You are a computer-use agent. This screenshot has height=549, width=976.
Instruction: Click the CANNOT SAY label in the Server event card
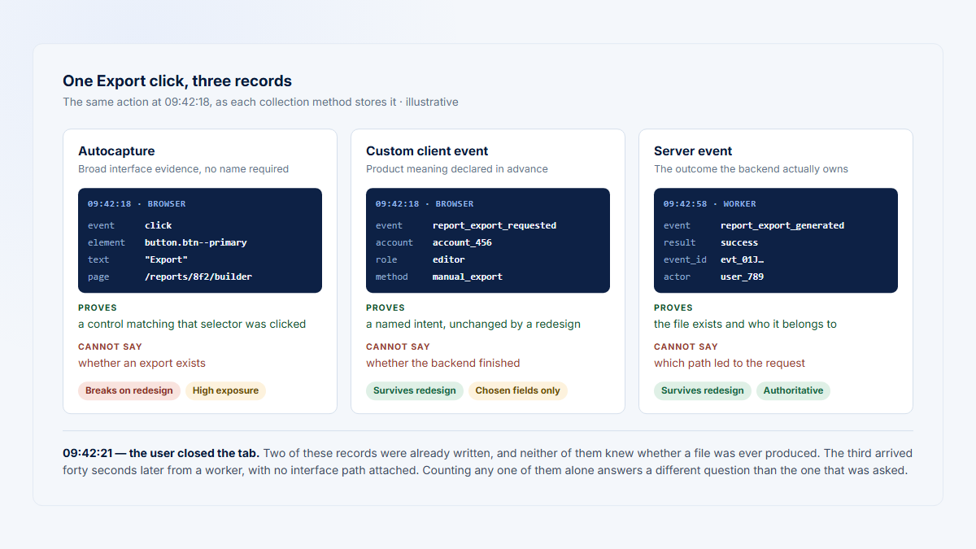click(686, 347)
